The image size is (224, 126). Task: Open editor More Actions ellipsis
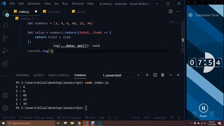178,12
